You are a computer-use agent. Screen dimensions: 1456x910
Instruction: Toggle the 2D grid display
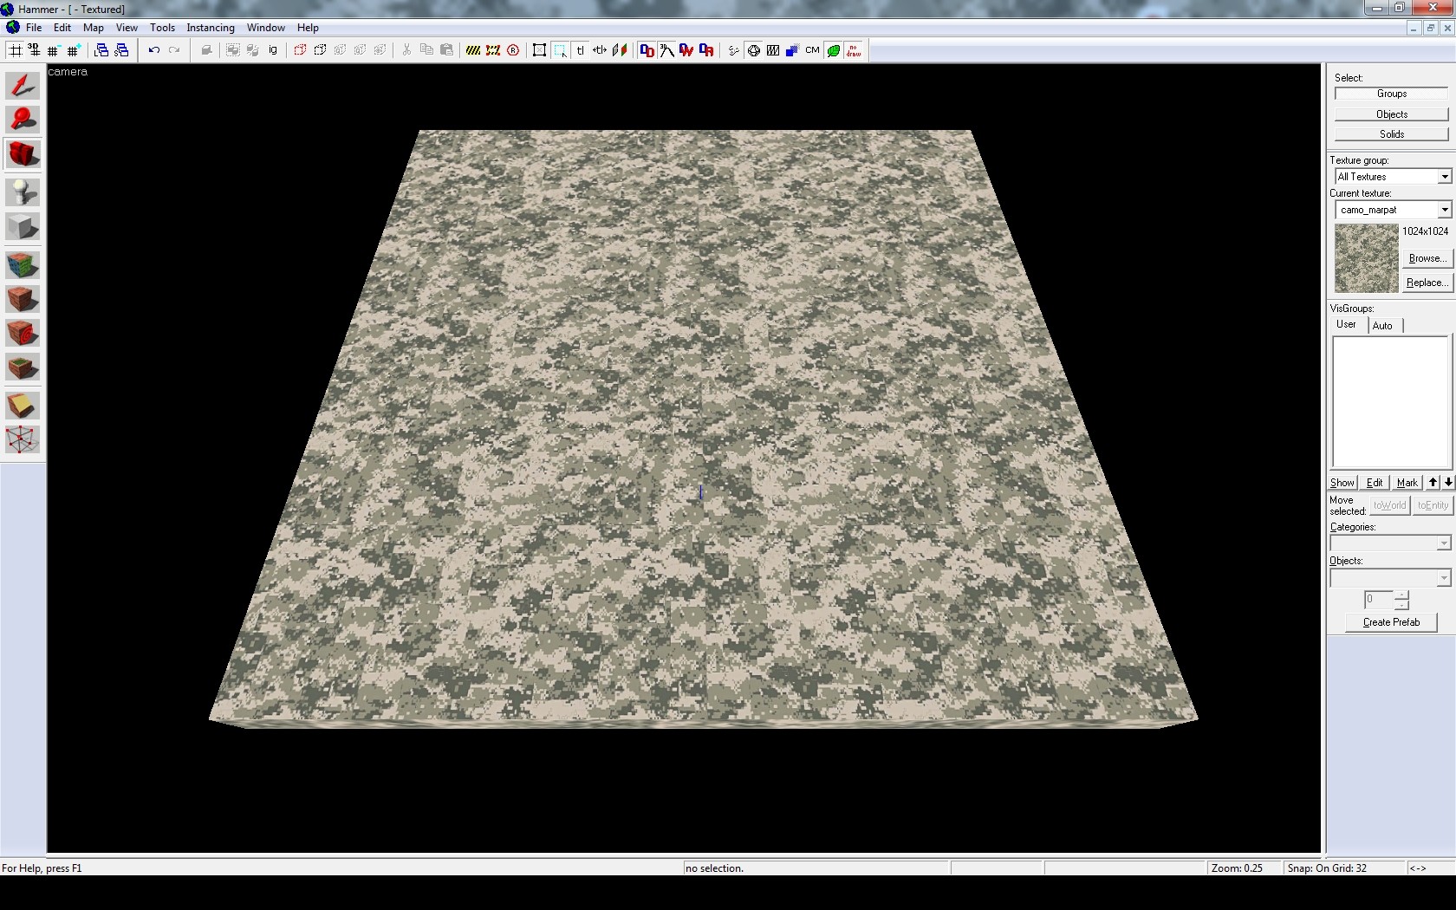click(16, 50)
